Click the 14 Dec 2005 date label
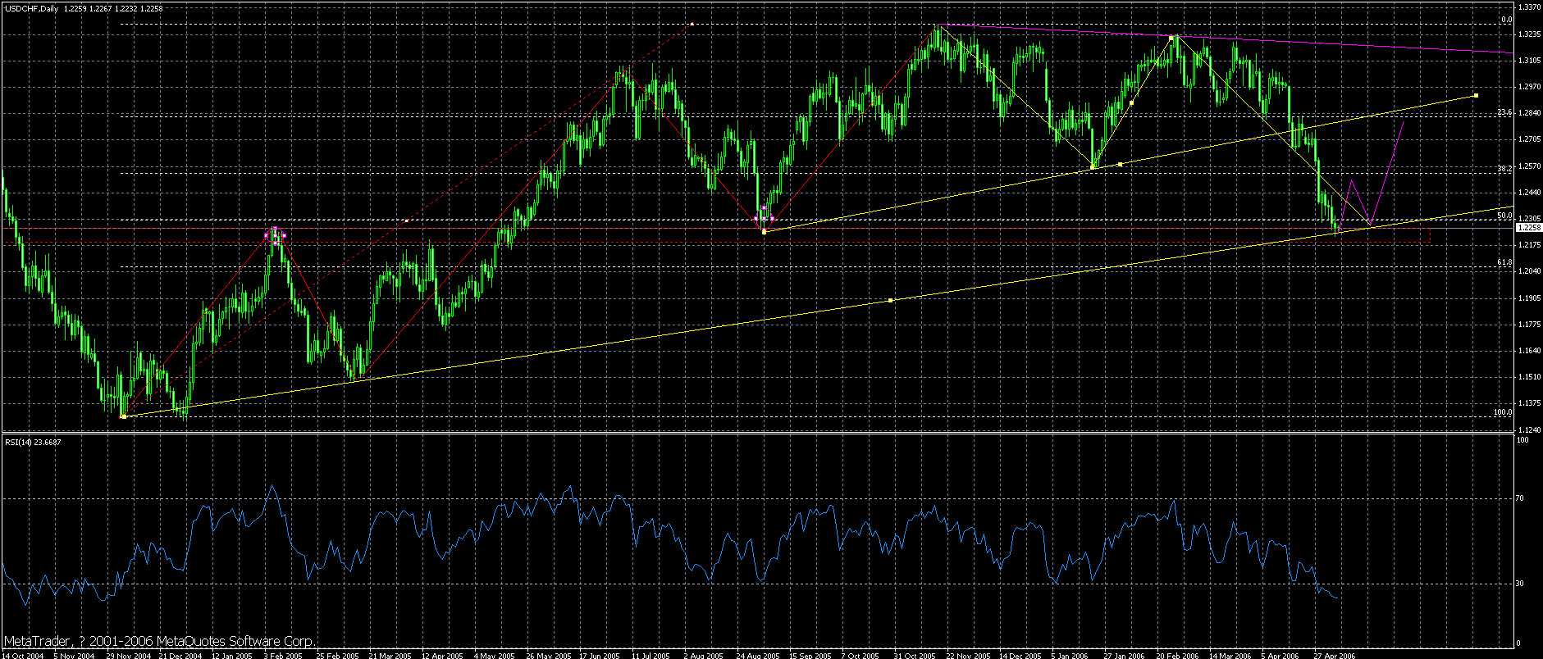This screenshot has height=659, width=1543. pyautogui.click(x=1020, y=655)
